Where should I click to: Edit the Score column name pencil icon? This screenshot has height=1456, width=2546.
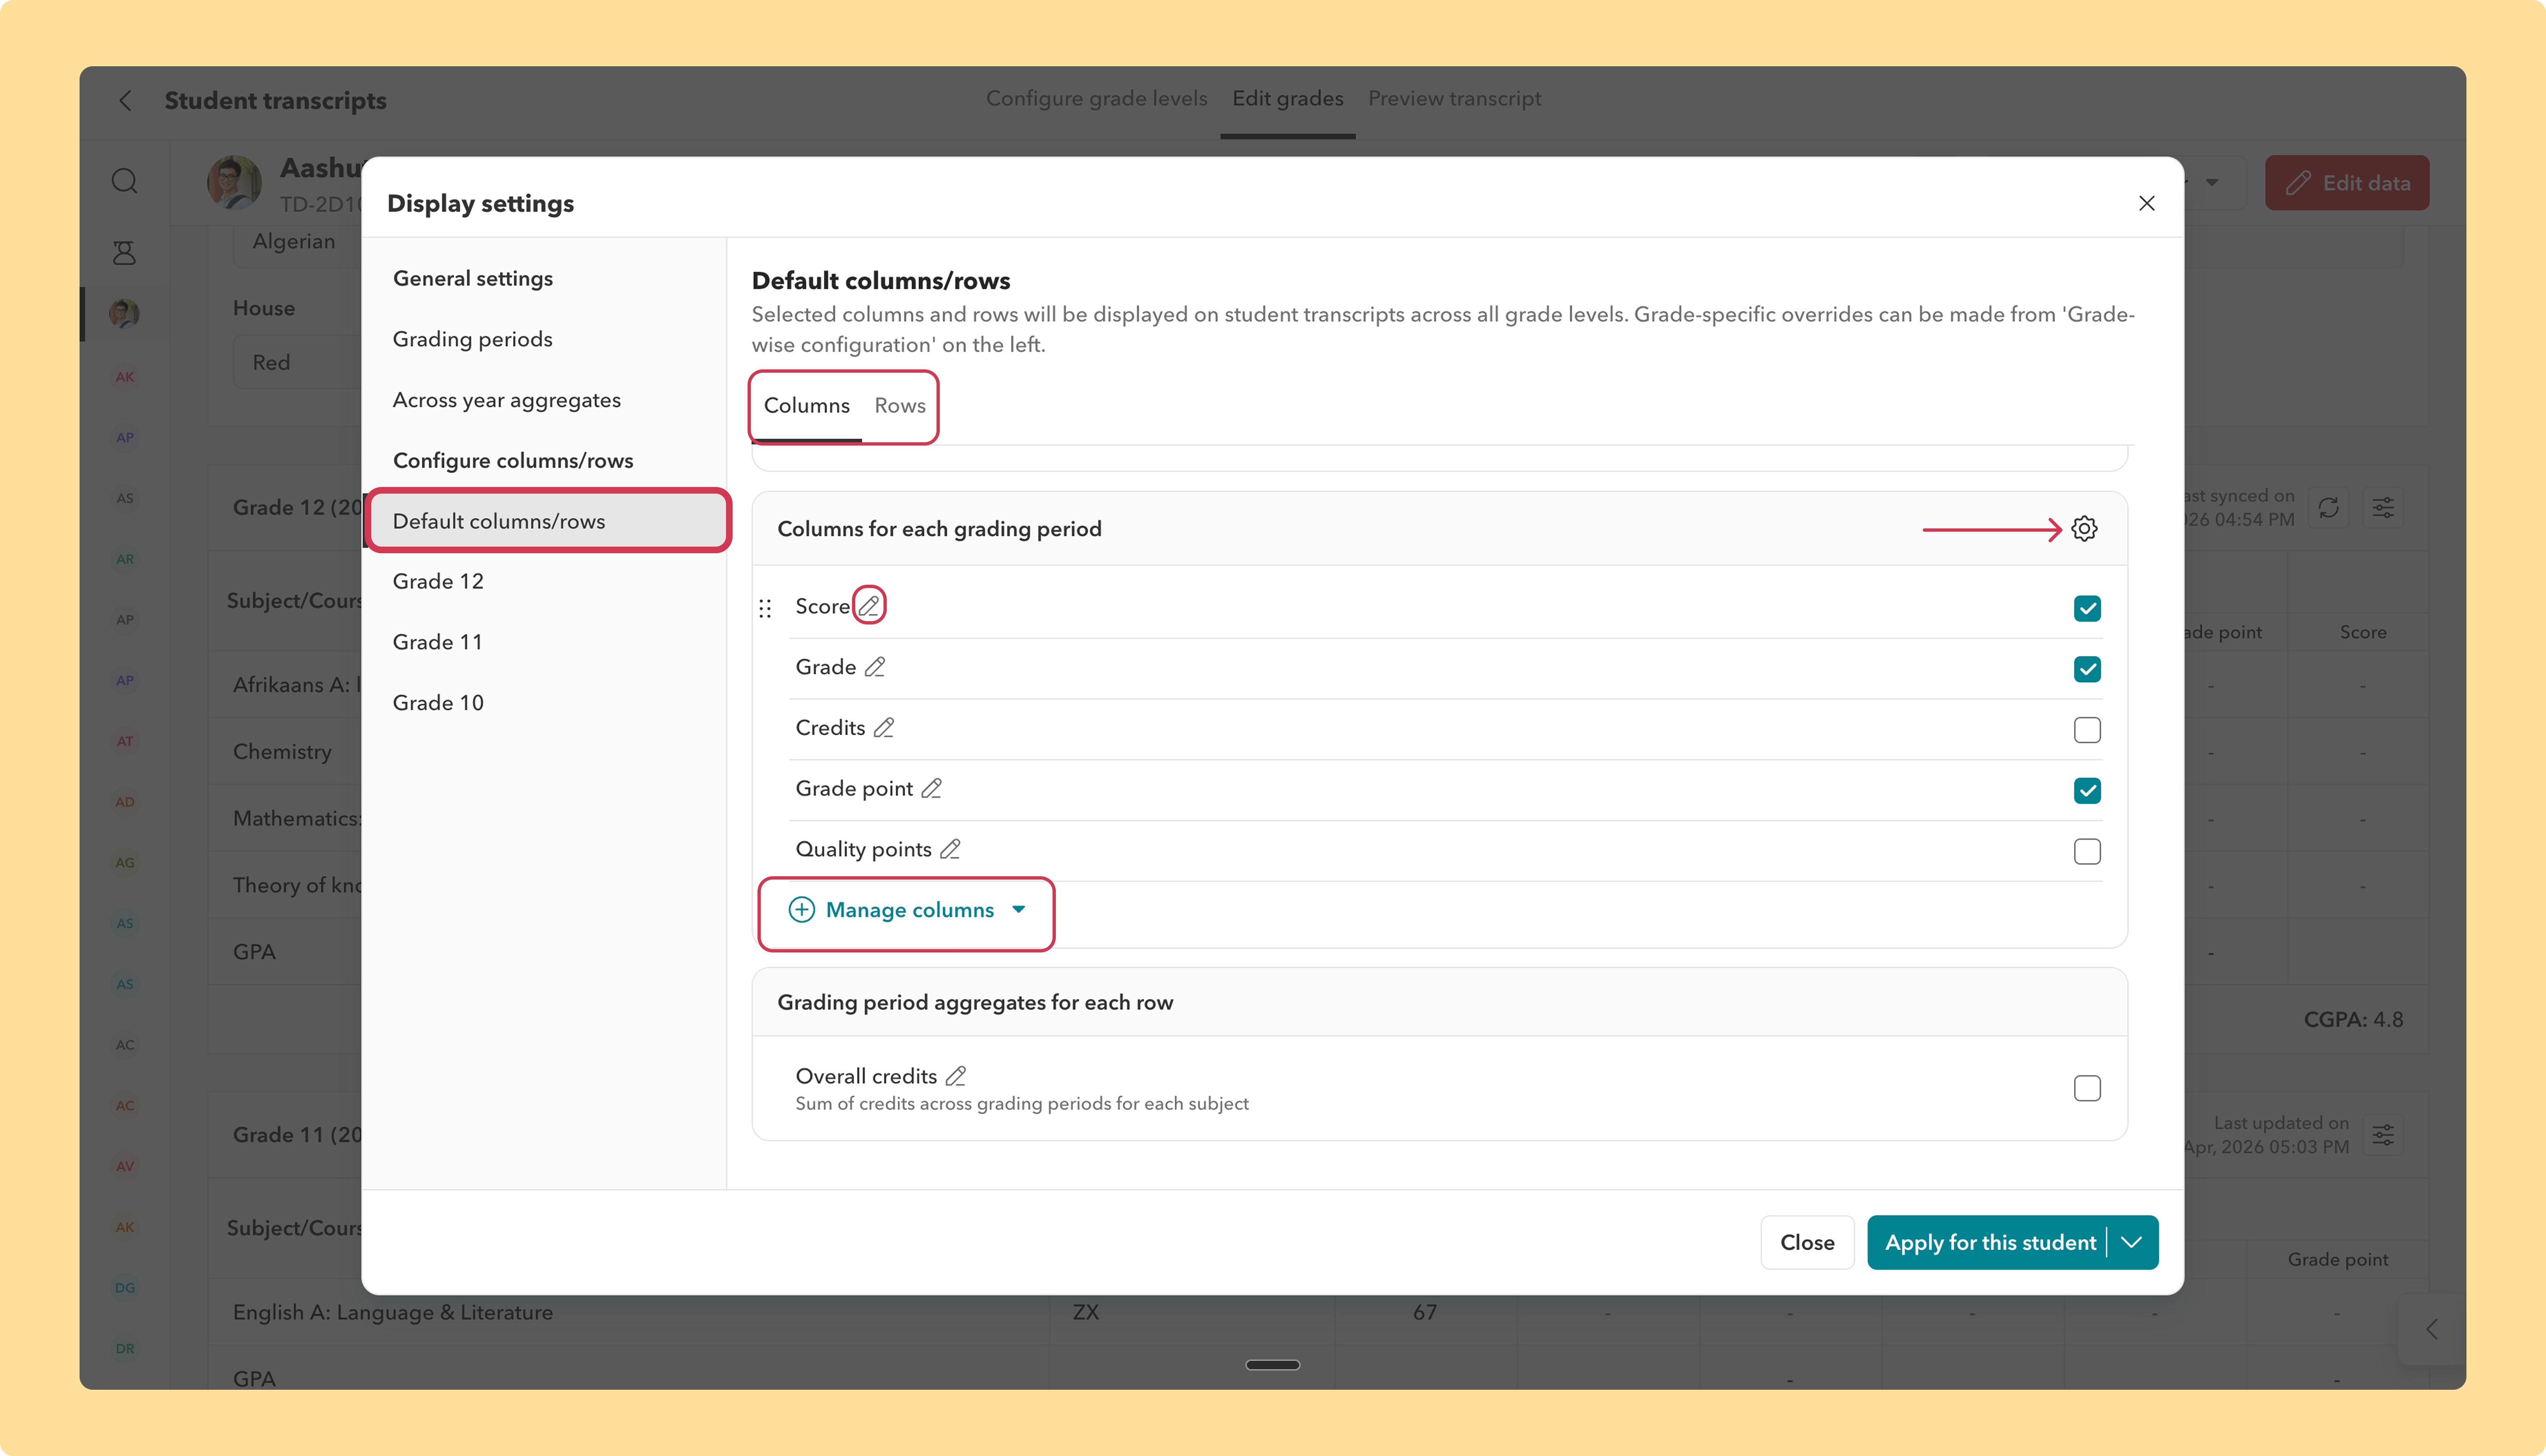coord(868,606)
